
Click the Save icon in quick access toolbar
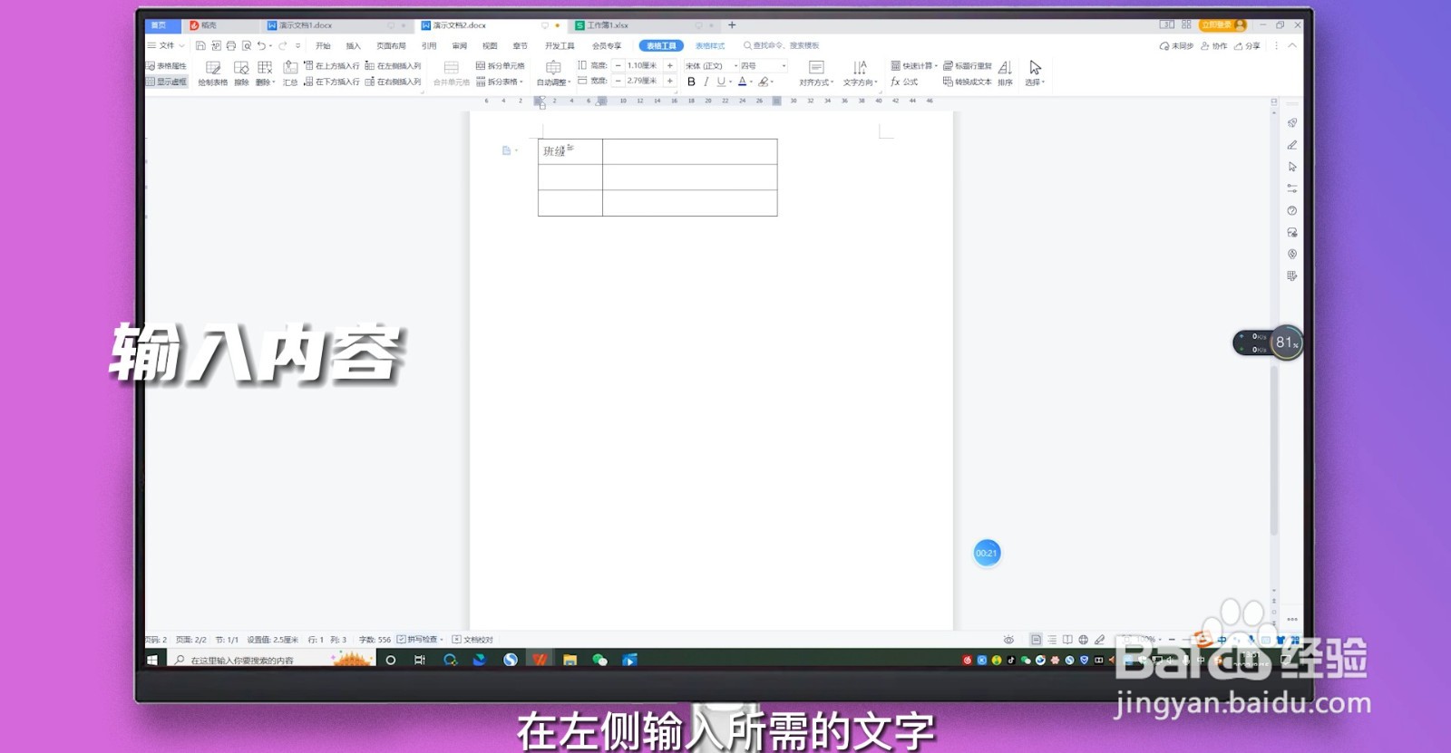pos(200,45)
